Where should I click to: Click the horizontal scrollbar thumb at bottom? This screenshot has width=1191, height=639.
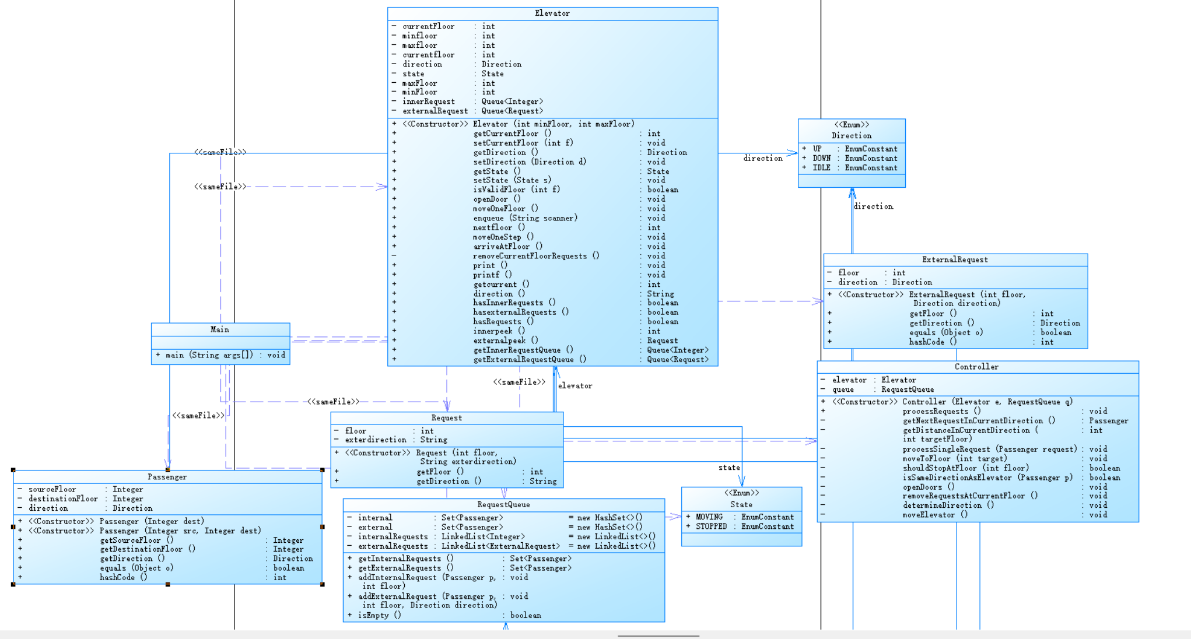[658, 636]
